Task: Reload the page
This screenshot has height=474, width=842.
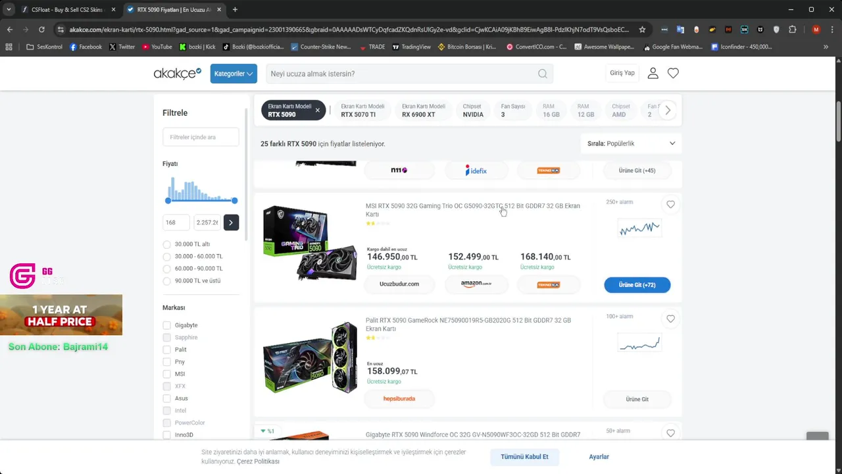Action: tap(41, 30)
